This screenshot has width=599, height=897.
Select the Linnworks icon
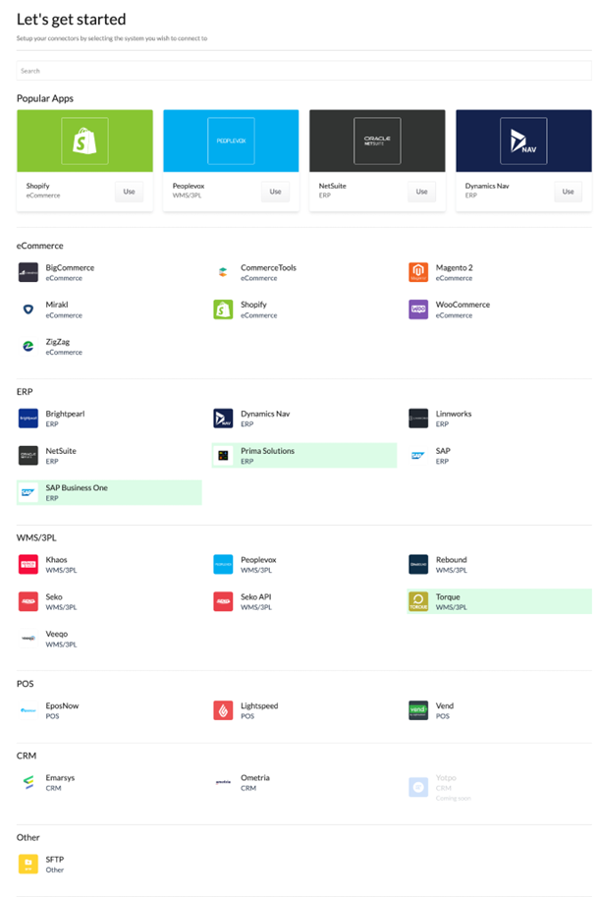tap(418, 419)
